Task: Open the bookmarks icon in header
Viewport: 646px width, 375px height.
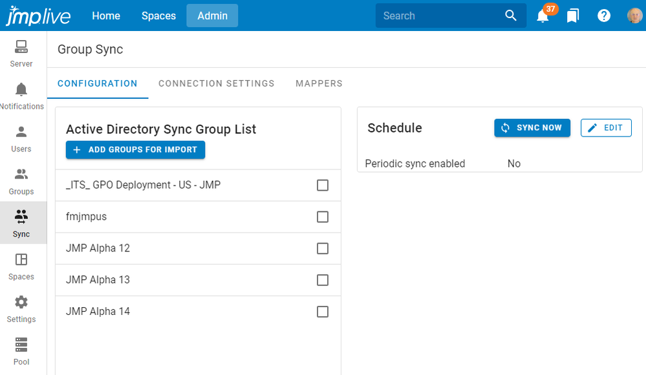Action: 573,16
